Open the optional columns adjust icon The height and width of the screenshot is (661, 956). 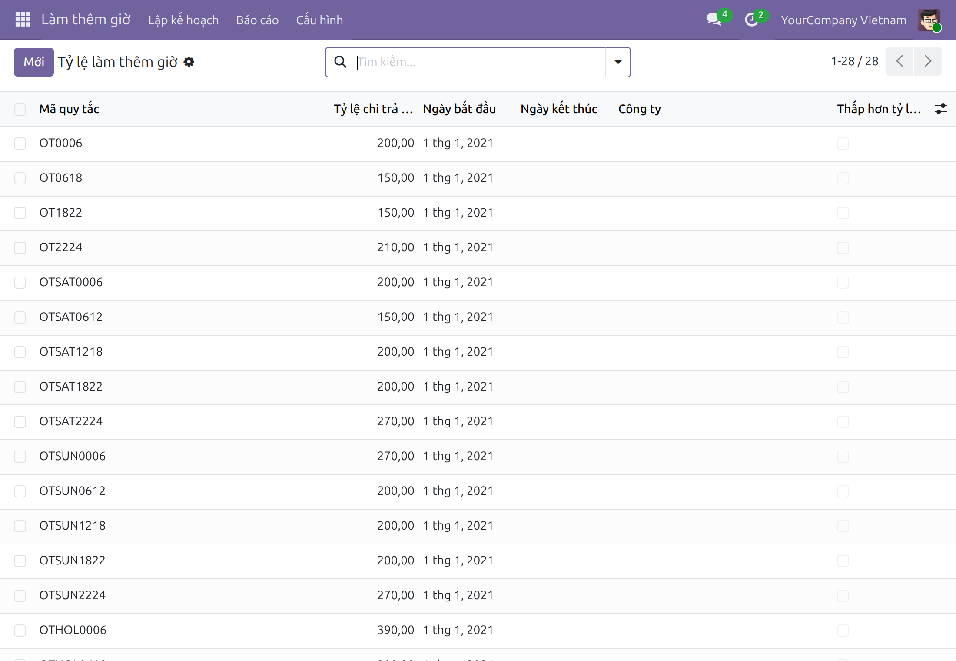941,109
